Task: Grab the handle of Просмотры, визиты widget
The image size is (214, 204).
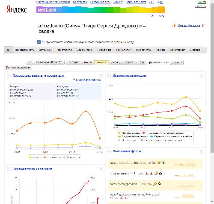Action: (x=9, y=76)
